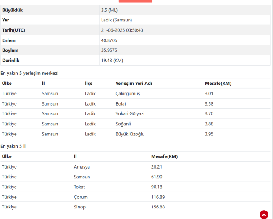Click the Ladik (Samsun) location value
Viewport: 273px width, 219px height.
pyautogui.click(x=116, y=20)
